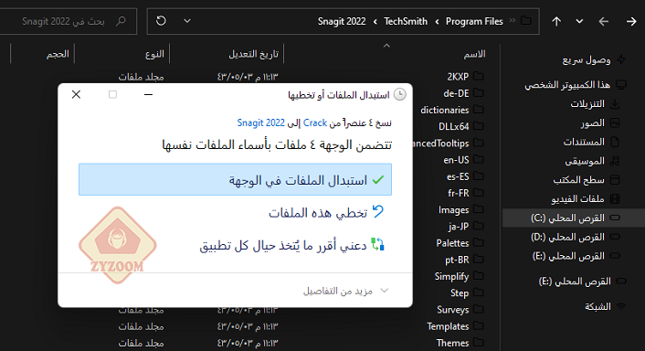Sort by the Date modified column header
Viewport: 645px width, 351px height.
pyautogui.click(x=253, y=54)
